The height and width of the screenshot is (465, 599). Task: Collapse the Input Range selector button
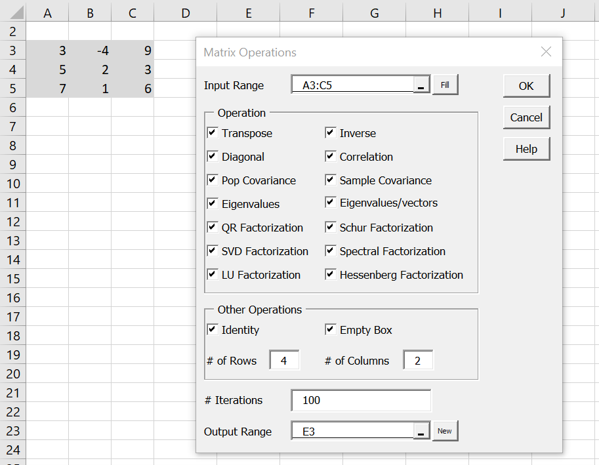tap(421, 85)
